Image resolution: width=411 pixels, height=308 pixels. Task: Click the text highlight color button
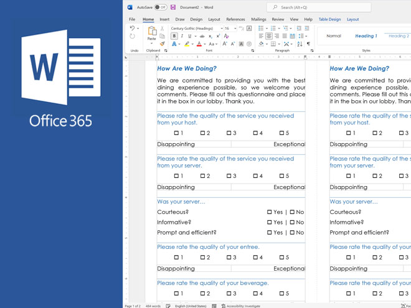[x=186, y=44]
